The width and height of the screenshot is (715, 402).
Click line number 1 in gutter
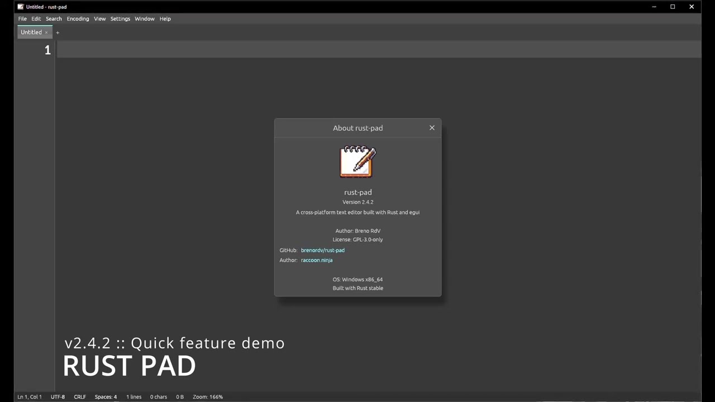[x=47, y=50]
